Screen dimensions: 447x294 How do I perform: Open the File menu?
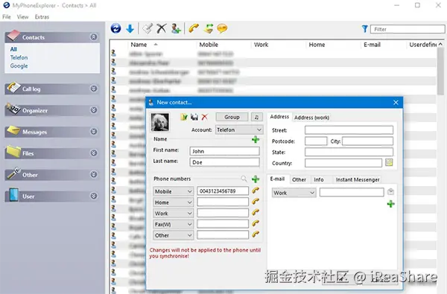7,17
